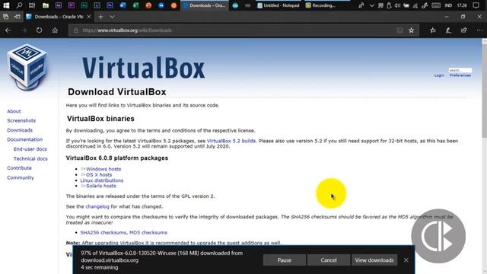The width and height of the screenshot is (487, 274).
Task: Pause the VirtualBox download
Action: (x=284, y=260)
